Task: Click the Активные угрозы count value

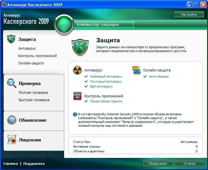Action: click(197, 146)
